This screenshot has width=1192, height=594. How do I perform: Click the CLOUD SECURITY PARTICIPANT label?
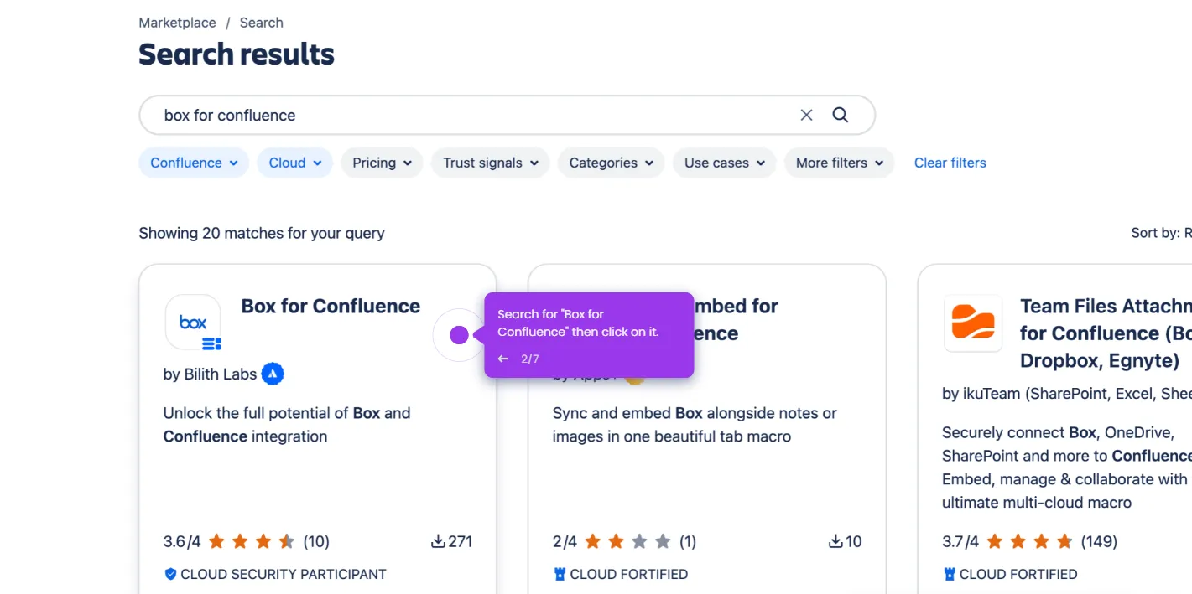click(284, 574)
